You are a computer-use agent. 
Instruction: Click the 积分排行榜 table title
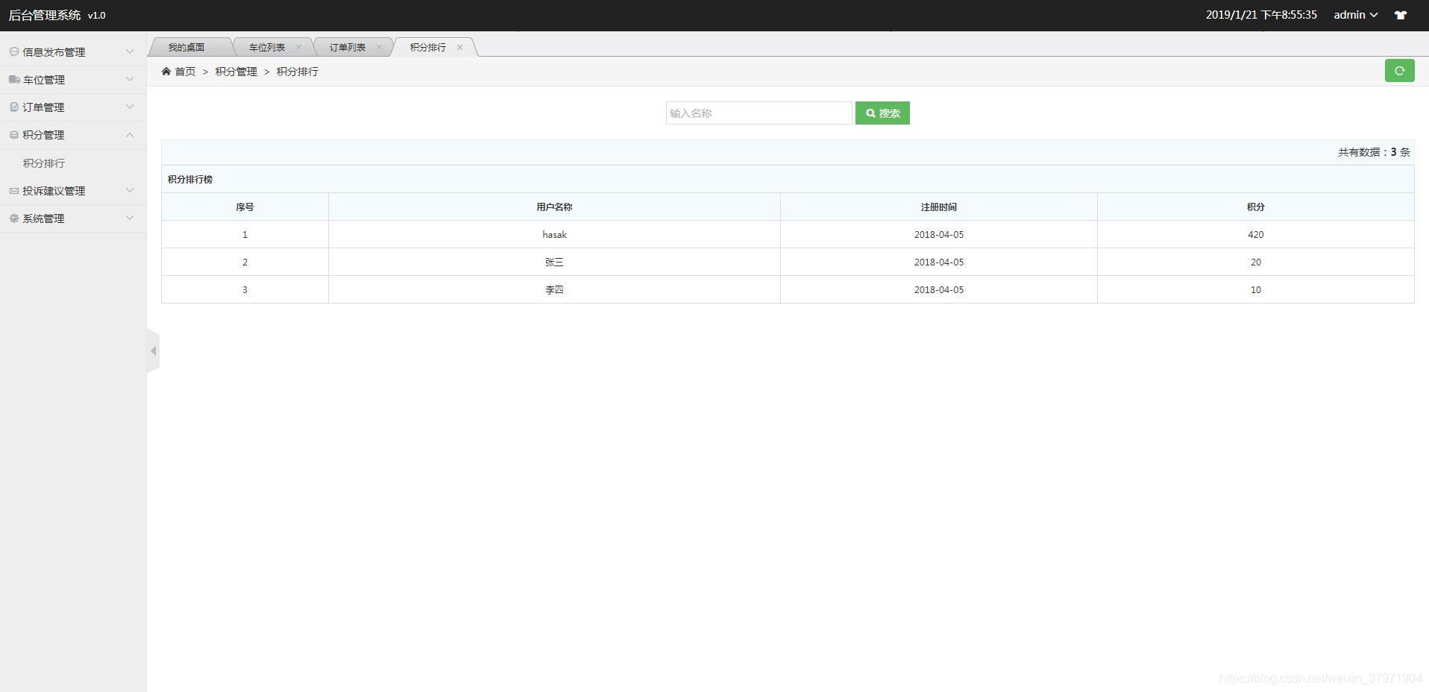click(x=190, y=179)
